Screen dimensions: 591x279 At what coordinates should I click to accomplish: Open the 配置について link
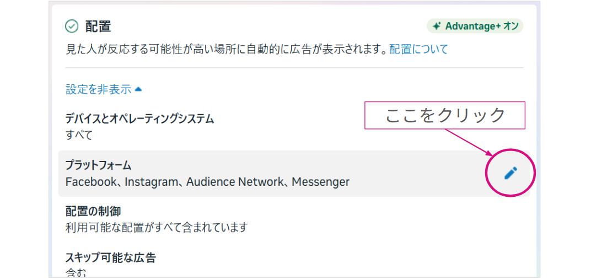click(x=418, y=50)
